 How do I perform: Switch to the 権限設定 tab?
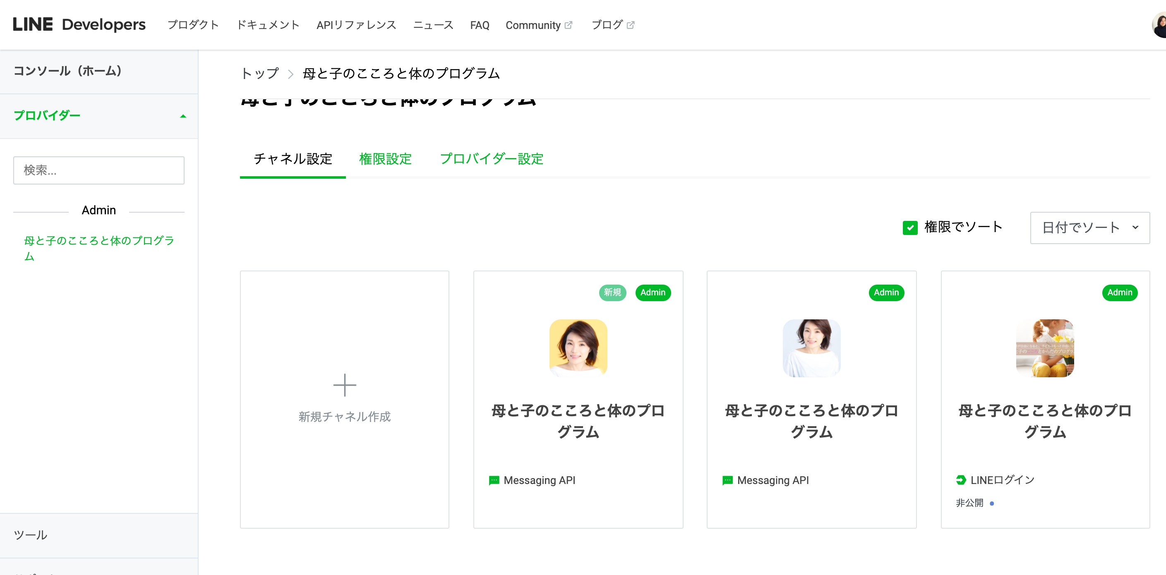[x=385, y=159]
